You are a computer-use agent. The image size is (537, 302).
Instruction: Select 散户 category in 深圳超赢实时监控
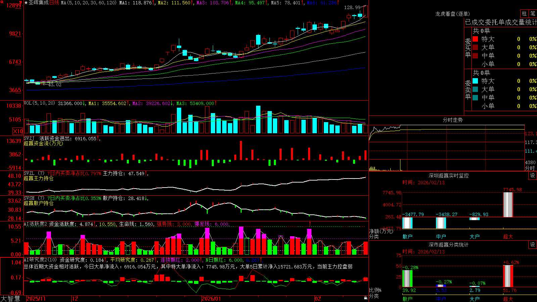[407, 237]
